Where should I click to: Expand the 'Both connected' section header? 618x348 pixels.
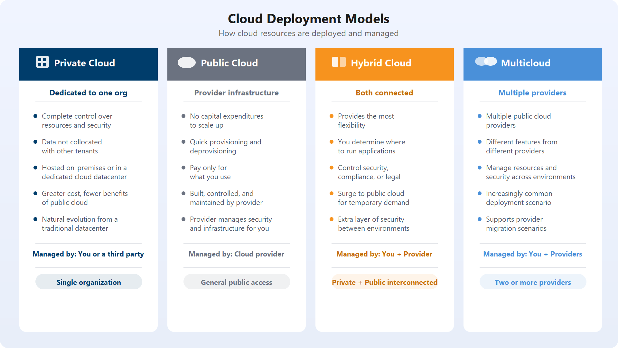[384, 93]
